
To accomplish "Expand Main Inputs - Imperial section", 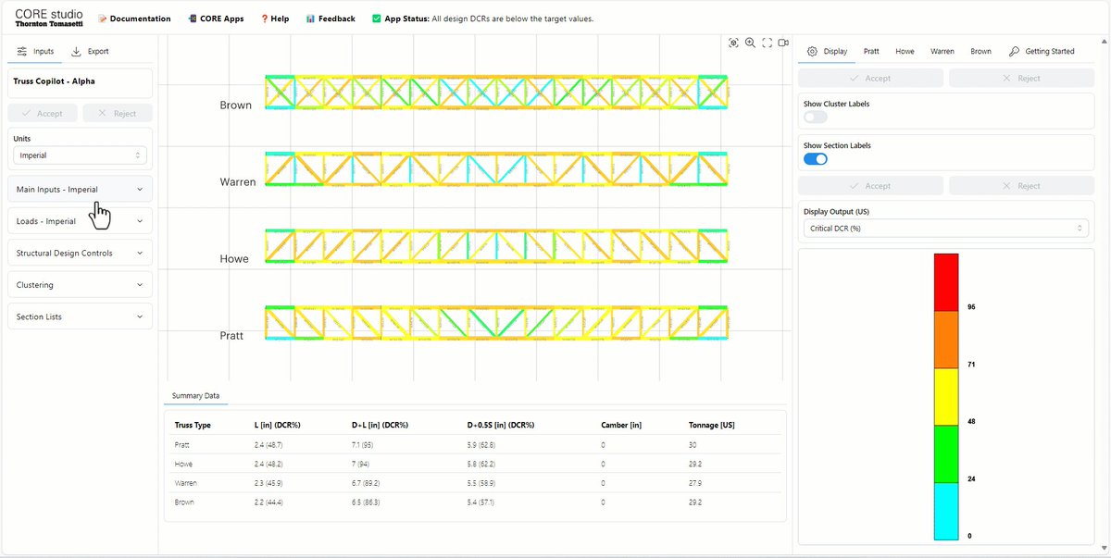I will (x=80, y=189).
